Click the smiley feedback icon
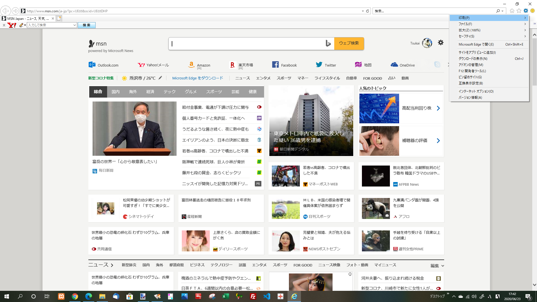 (x=533, y=11)
